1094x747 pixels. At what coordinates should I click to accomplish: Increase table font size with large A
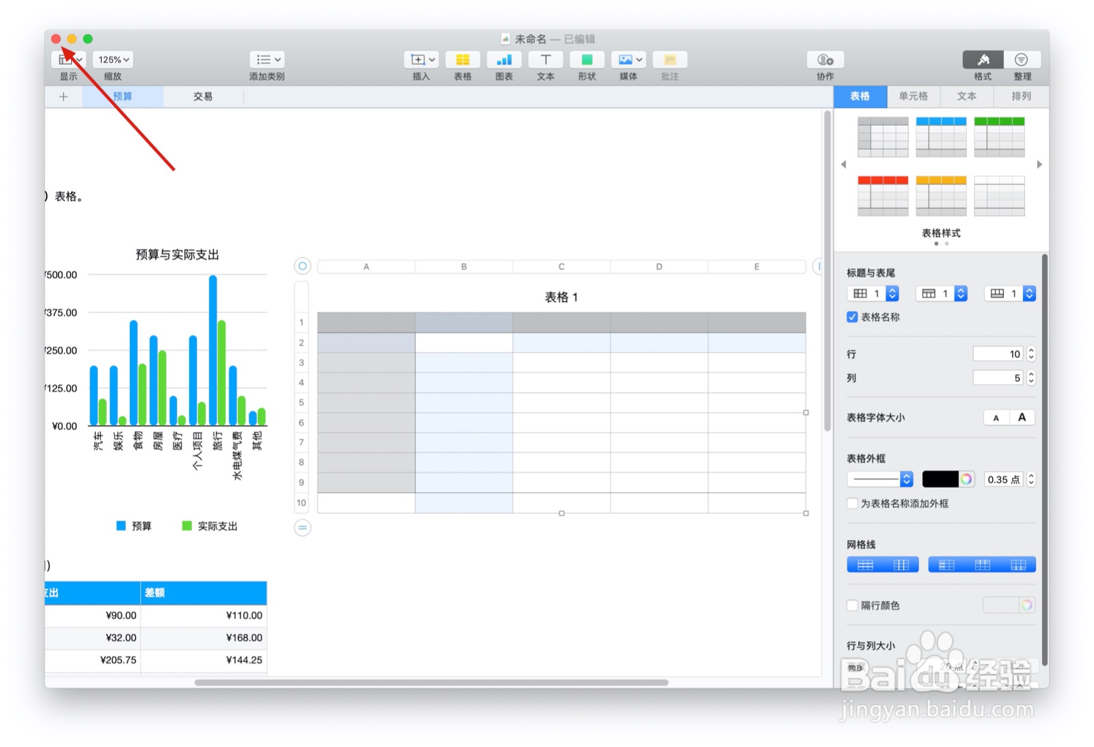pos(1022,418)
